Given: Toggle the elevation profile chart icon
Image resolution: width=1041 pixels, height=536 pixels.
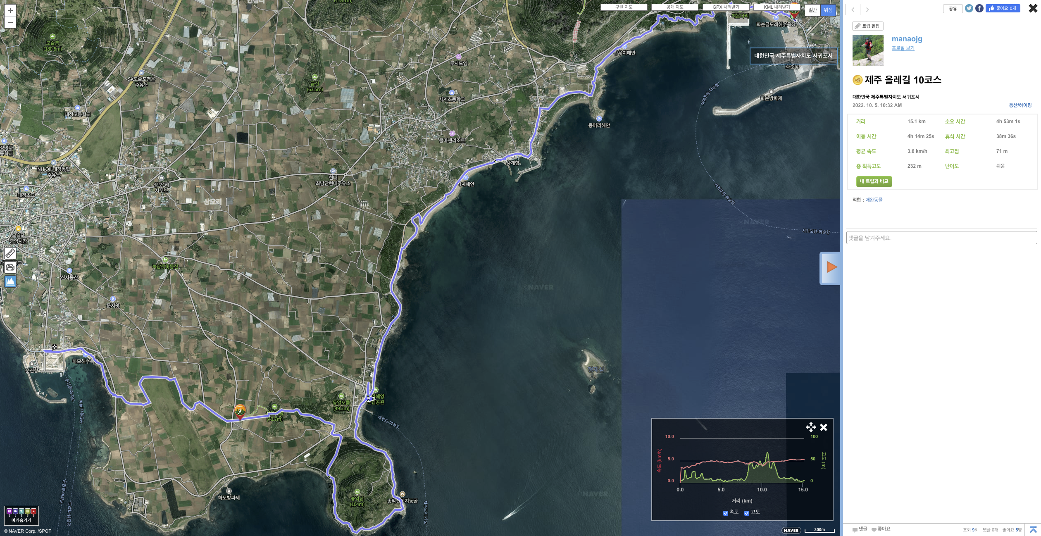Looking at the screenshot, I should pyautogui.click(x=10, y=281).
